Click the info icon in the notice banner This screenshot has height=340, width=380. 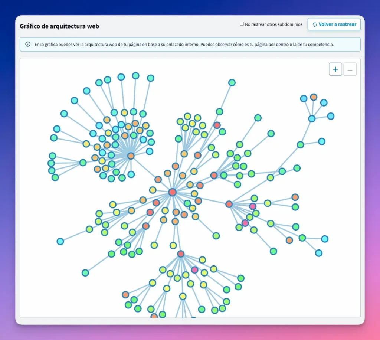coord(28,44)
